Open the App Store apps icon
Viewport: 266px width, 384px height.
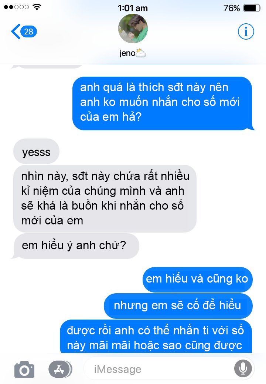pos(60,369)
